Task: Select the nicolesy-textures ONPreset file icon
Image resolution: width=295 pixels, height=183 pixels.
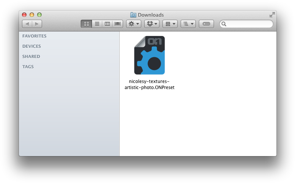Action: (150, 55)
